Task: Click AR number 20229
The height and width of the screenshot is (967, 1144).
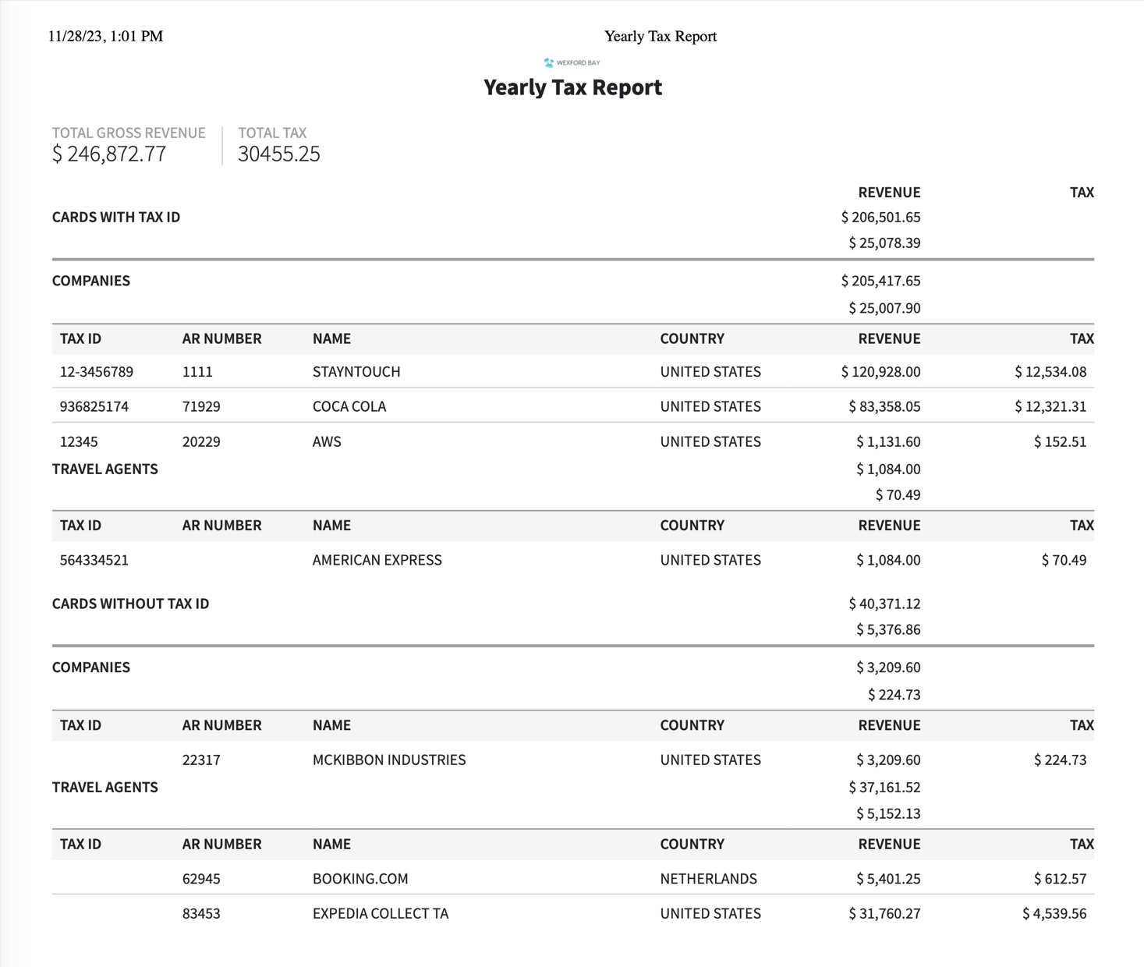Action: tap(201, 441)
